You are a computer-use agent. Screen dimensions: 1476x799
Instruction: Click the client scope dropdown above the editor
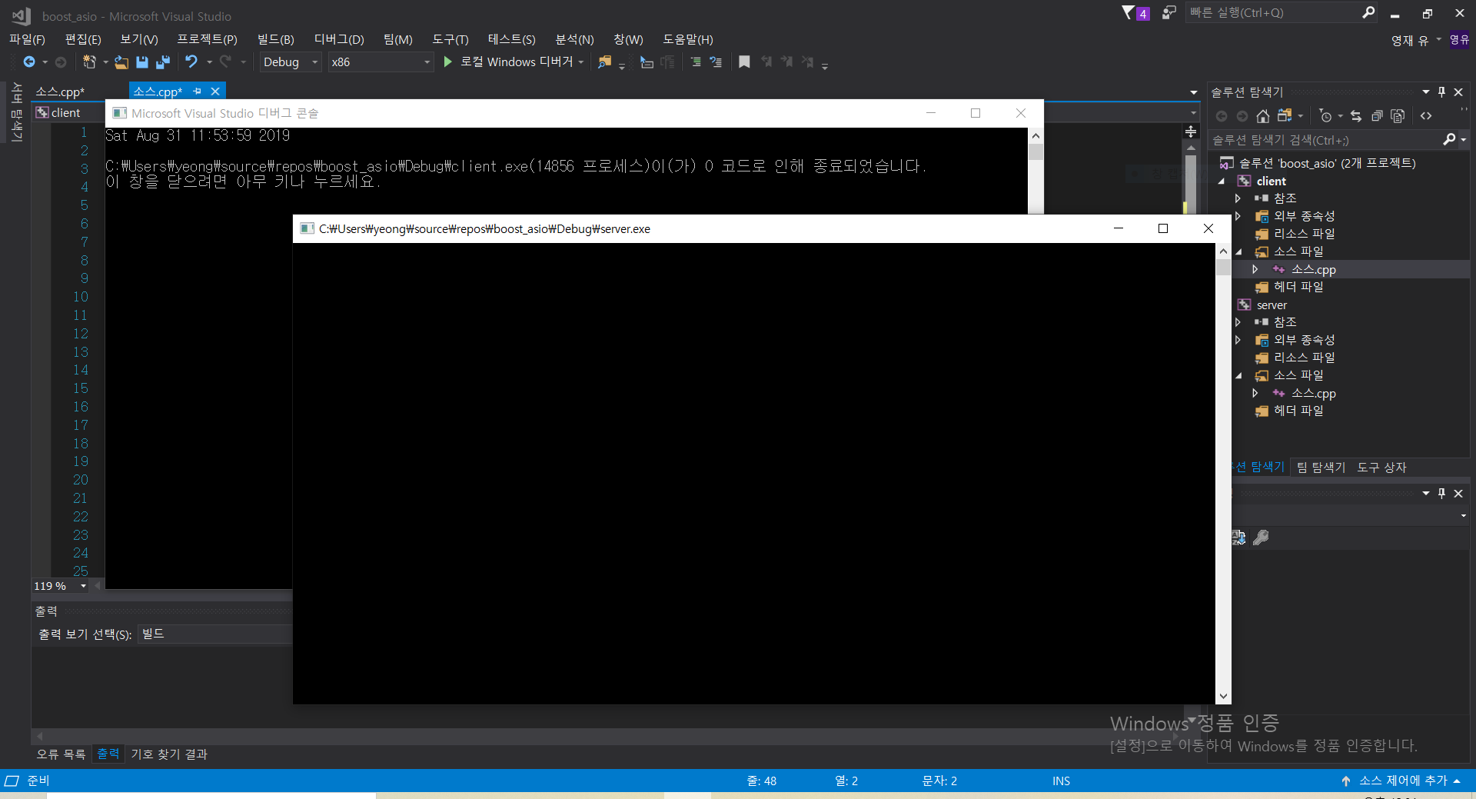point(69,113)
